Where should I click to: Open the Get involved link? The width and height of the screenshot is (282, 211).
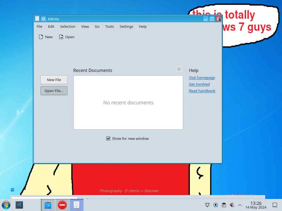point(199,84)
